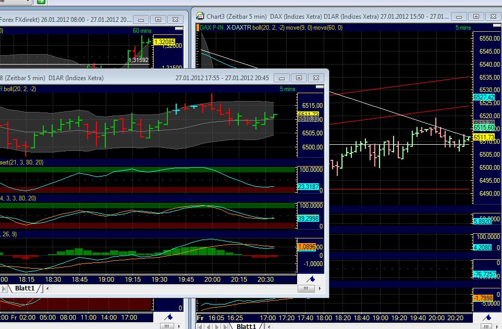502x329 pixels.
Task: Click the cyan 23,3187 oscillator value marker
Action: tap(308, 185)
